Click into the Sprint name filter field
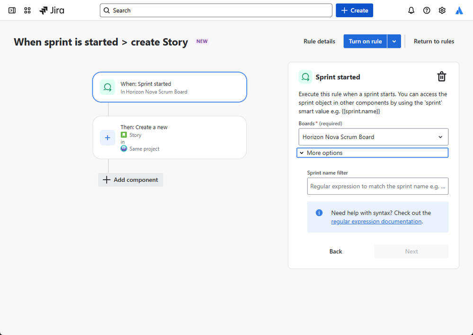This screenshot has width=473, height=335. coord(377,186)
